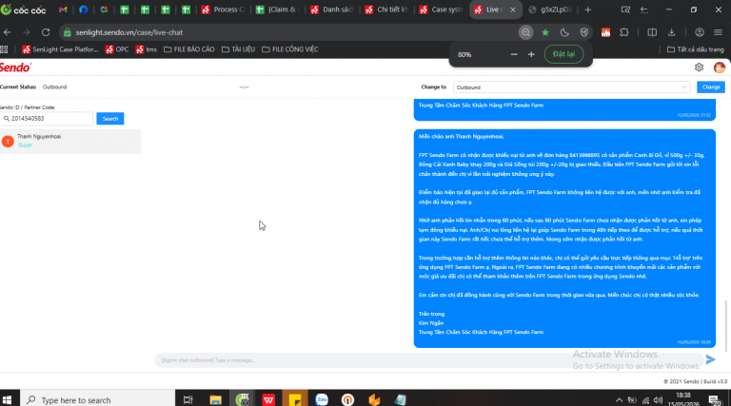Open the Change to Outbound dropdown

pyautogui.click(x=571, y=87)
